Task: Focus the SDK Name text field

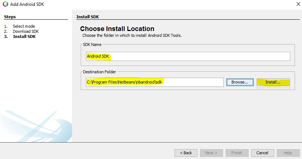Action: coord(188,56)
